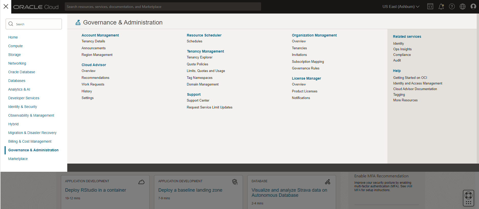This screenshot has height=209, width=479.
Task: Open License Manager Product Licenses link
Action: [305, 91]
